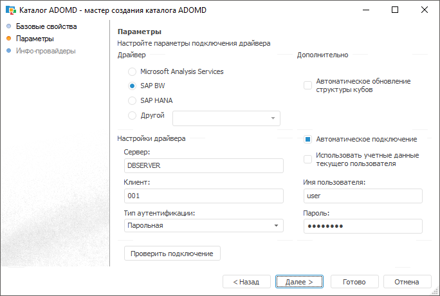The height and width of the screenshot is (296, 440).
Task: Open the Другой driver dropdown list
Action: 273,118
